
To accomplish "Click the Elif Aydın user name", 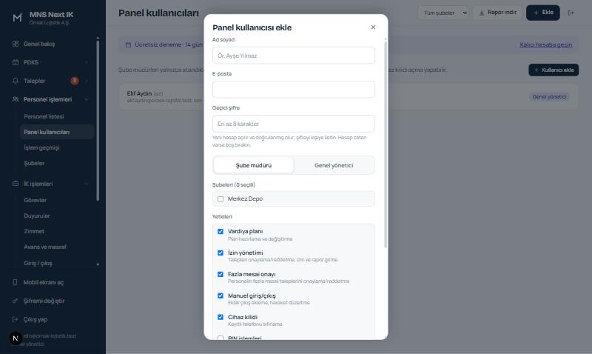I will pyautogui.click(x=139, y=93).
